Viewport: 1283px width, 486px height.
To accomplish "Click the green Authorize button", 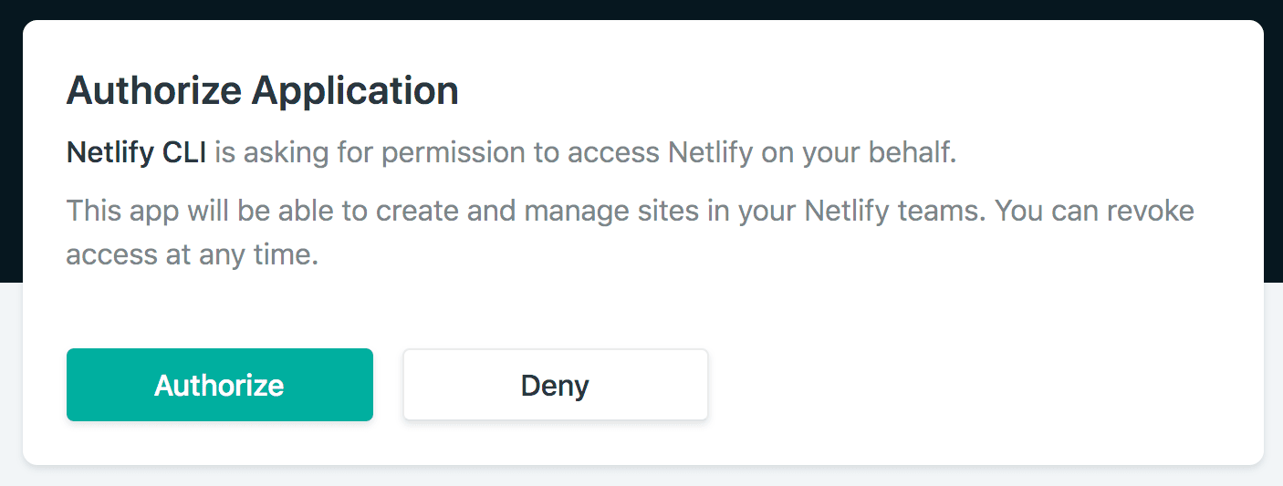I will 219,385.
